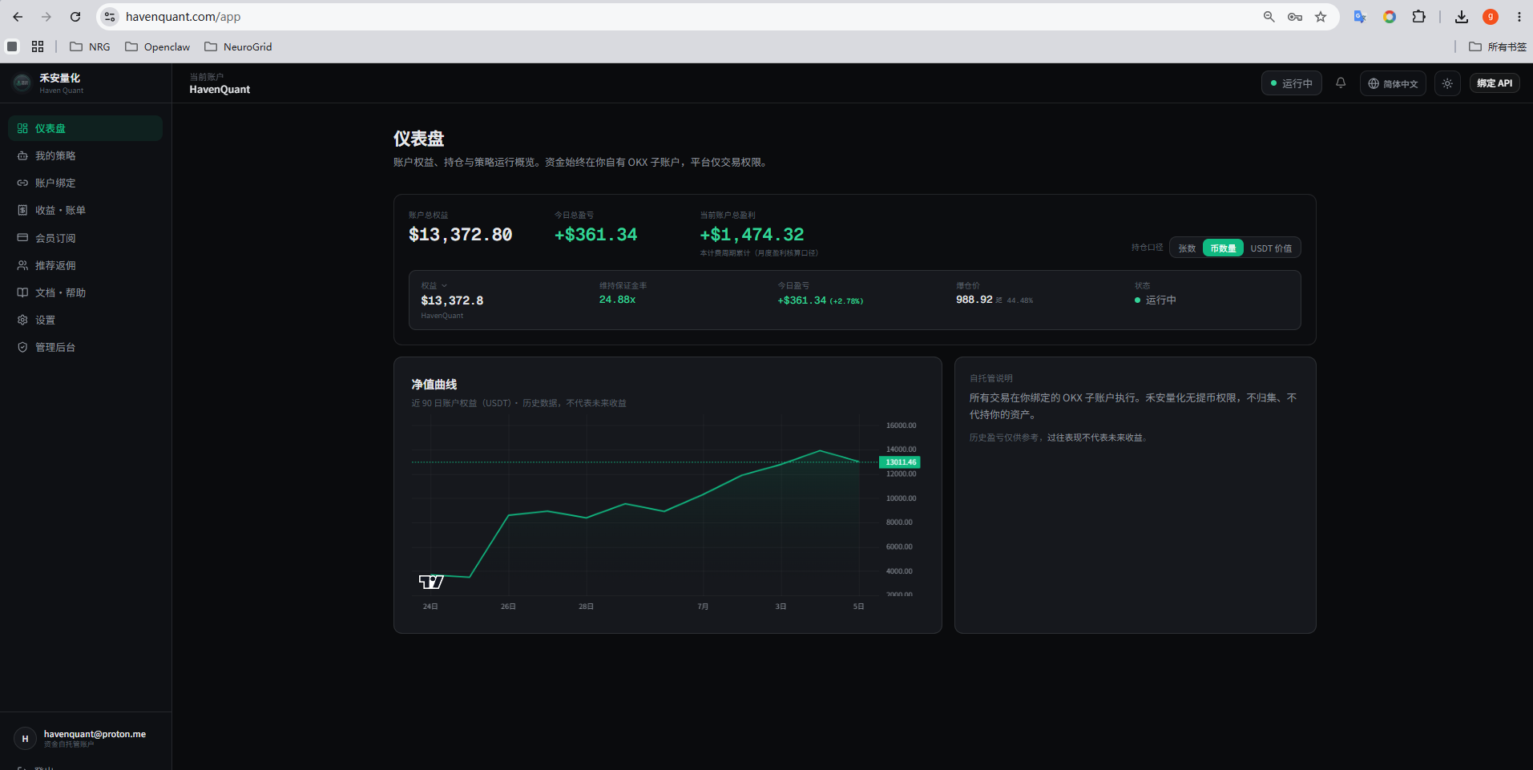Go to 账户绑定 link-icon entry
1533x770 pixels.
[x=85, y=183]
